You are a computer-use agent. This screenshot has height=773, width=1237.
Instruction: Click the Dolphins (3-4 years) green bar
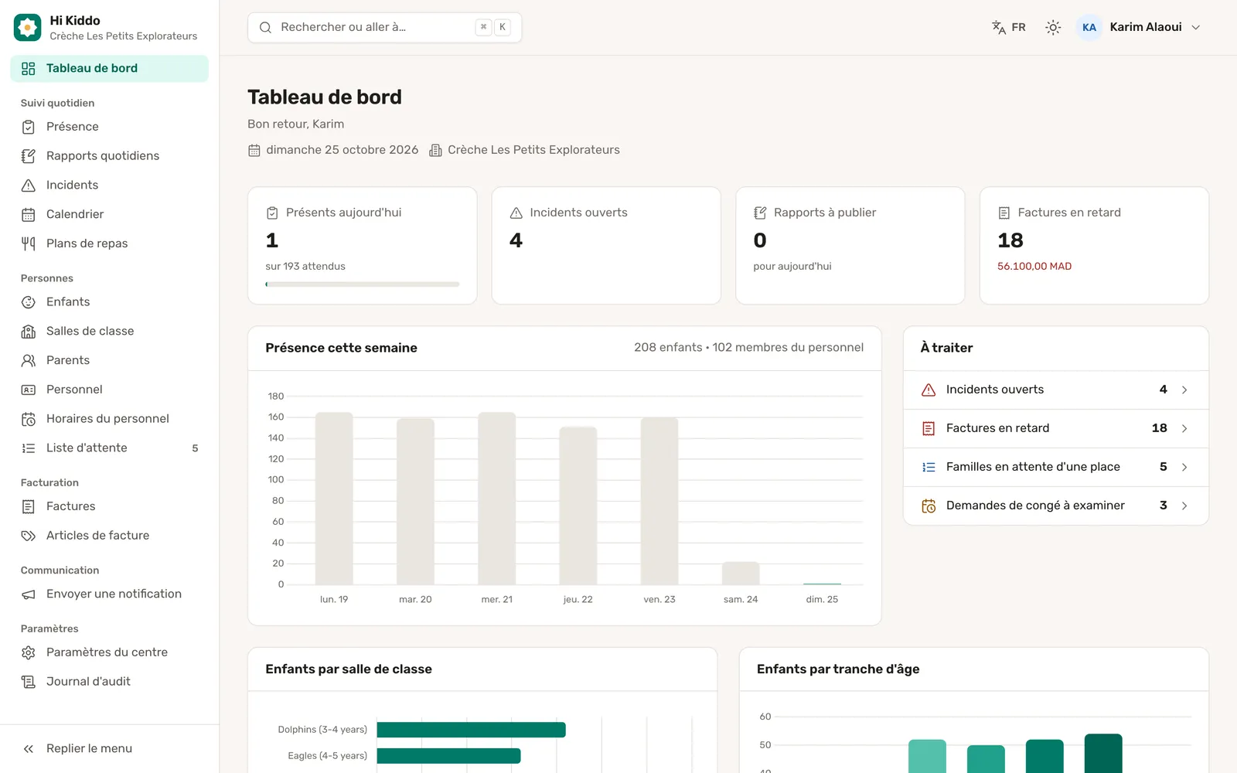click(x=471, y=730)
